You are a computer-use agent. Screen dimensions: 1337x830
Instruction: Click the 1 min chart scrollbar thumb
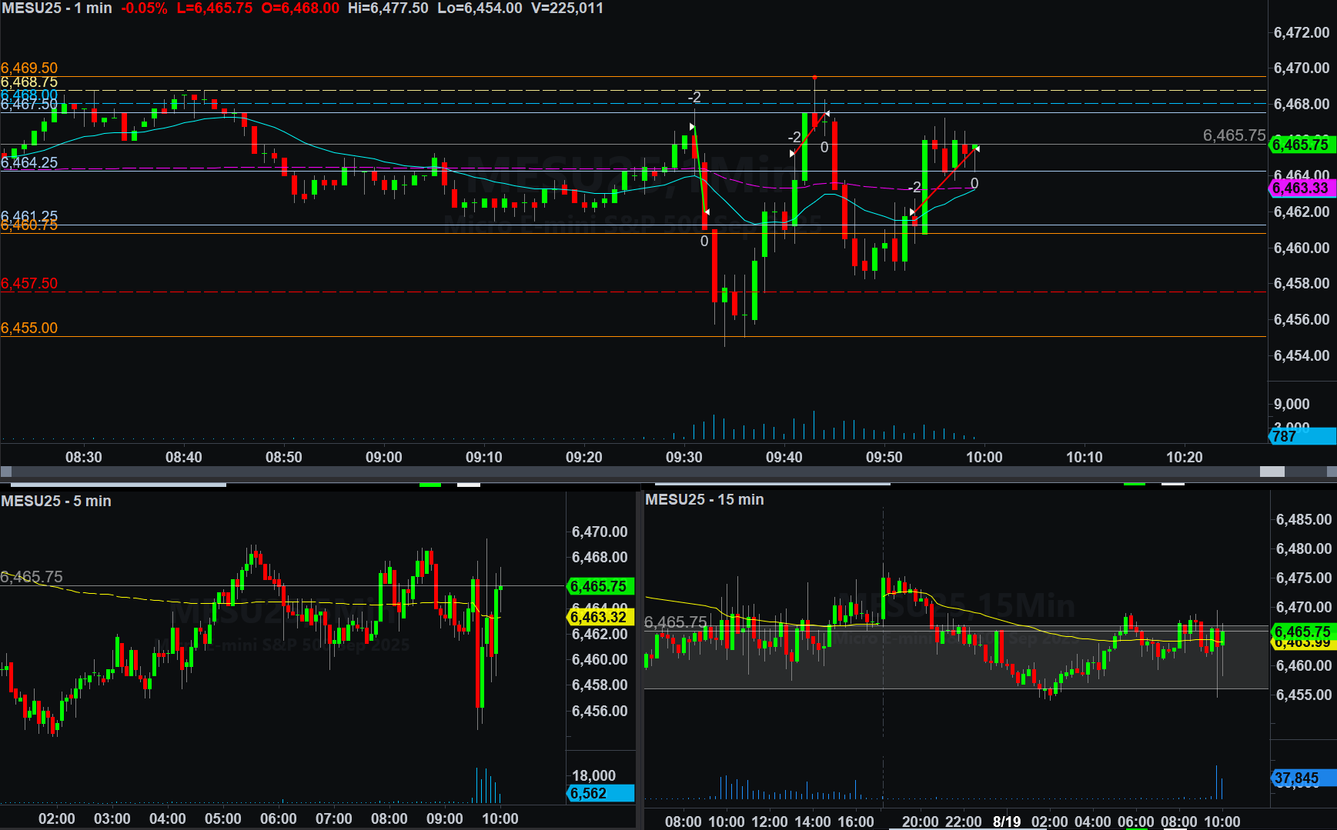click(x=1272, y=472)
